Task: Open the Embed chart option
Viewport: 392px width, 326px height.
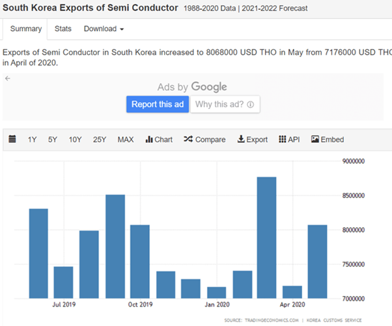Action: tap(328, 140)
